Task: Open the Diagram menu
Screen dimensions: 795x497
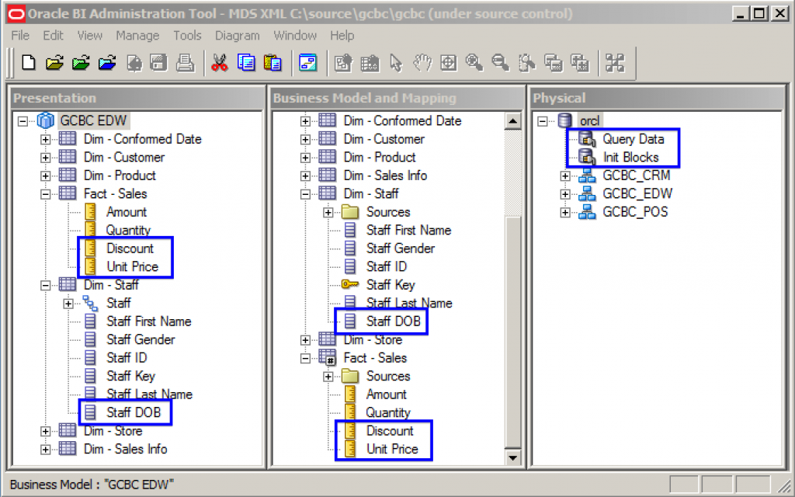Action: point(238,36)
